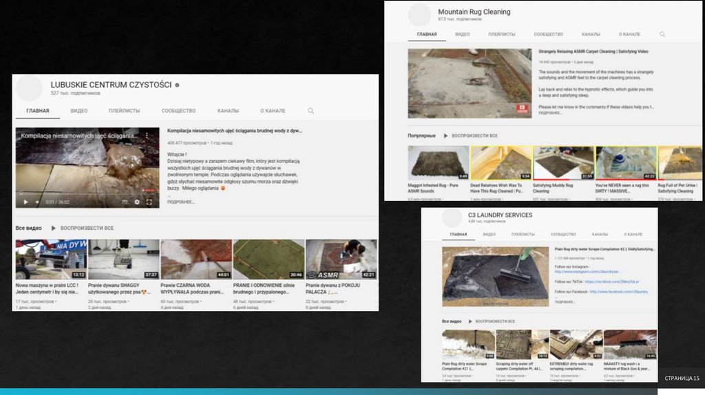This screenshot has width=705, height=395.
Task: Expand Lubuskie video description with ПОДРОБНЕЕ
Action: coord(180,202)
